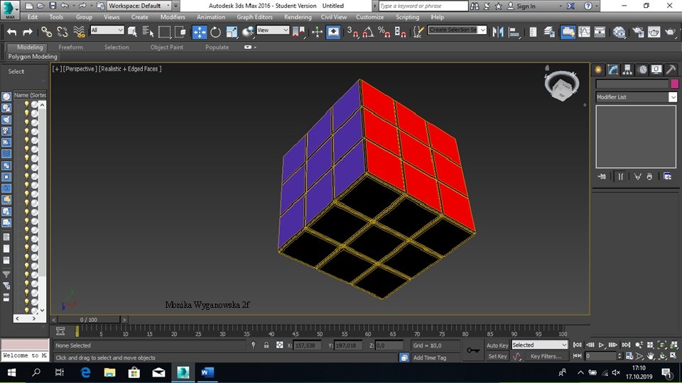Click the Mirror tool icon
The height and width of the screenshot is (383, 682).
point(498,32)
